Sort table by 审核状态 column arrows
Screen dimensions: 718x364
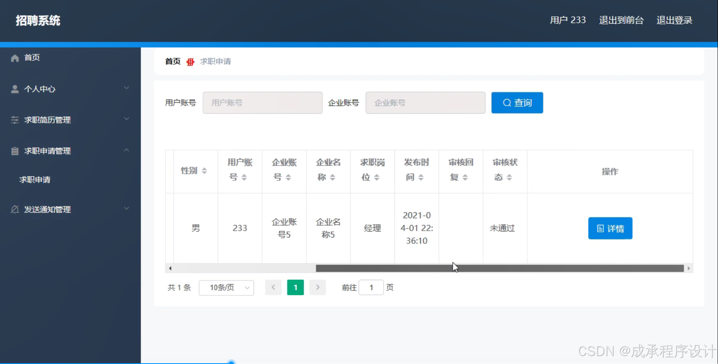pos(509,177)
